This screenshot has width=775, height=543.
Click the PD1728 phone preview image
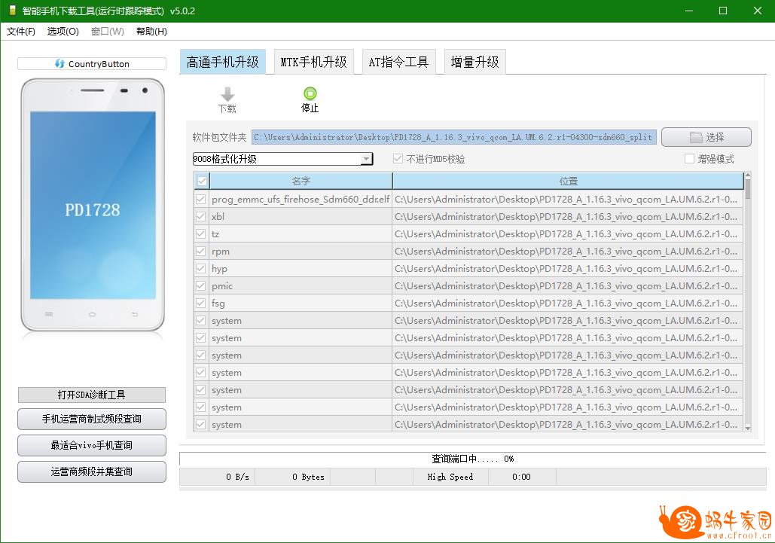pyautogui.click(x=93, y=205)
